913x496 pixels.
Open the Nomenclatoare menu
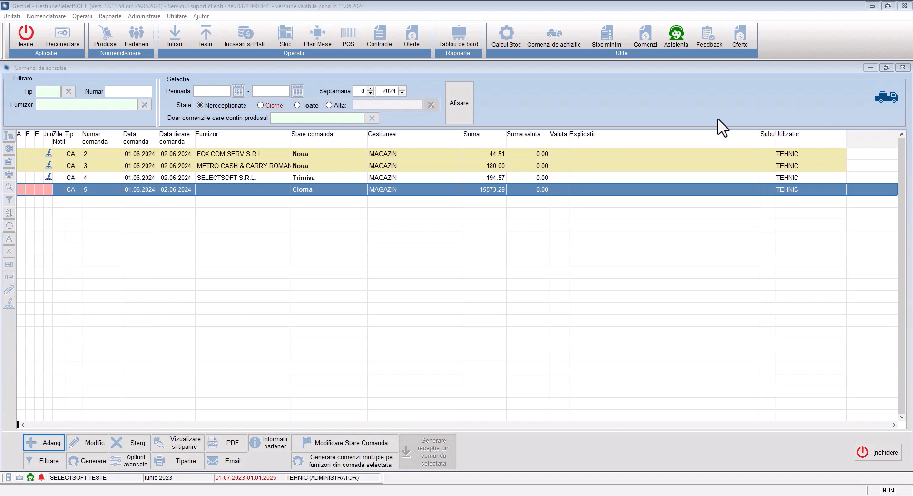(46, 16)
